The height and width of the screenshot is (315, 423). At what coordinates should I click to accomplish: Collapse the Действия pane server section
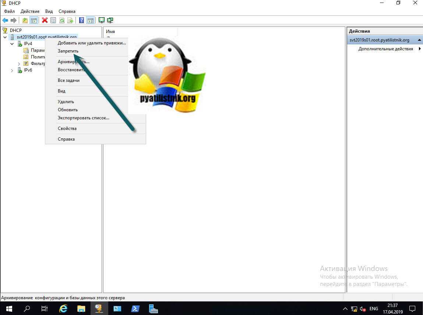point(419,40)
